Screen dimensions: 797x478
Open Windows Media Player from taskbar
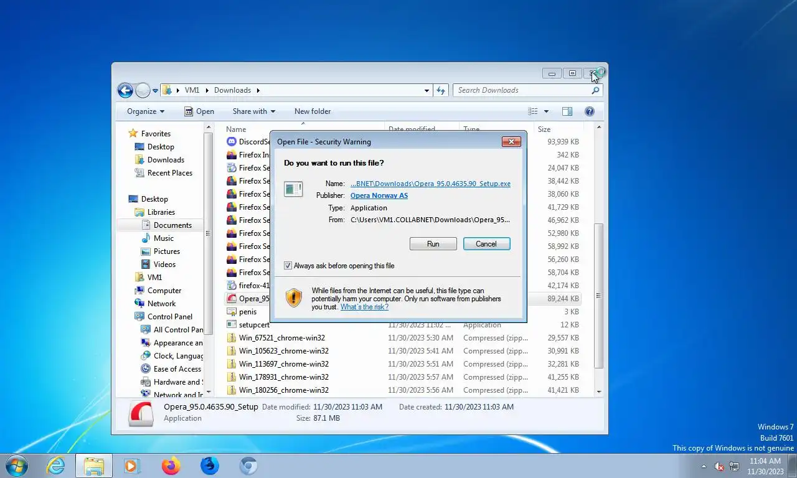click(x=131, y=466)
